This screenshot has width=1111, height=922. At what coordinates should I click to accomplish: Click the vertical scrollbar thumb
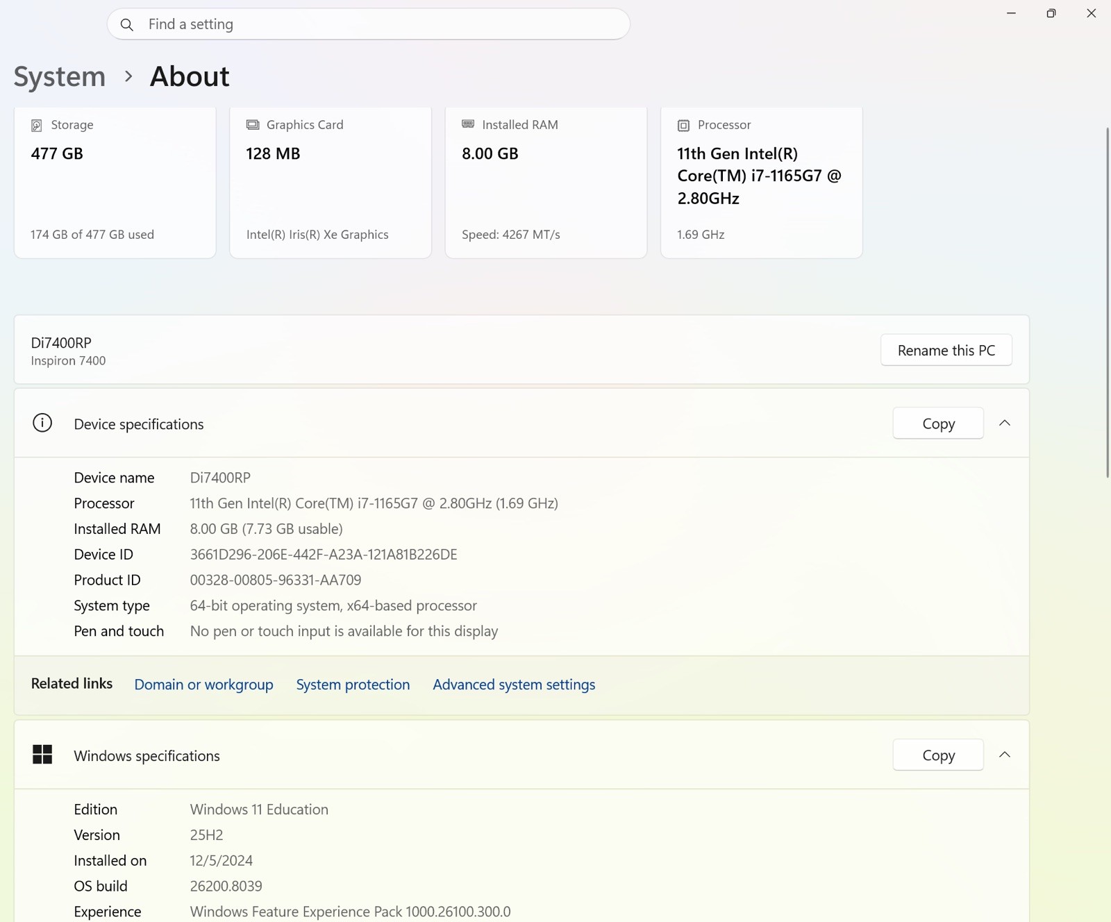pyautogui.click(x=1108, y=303)
